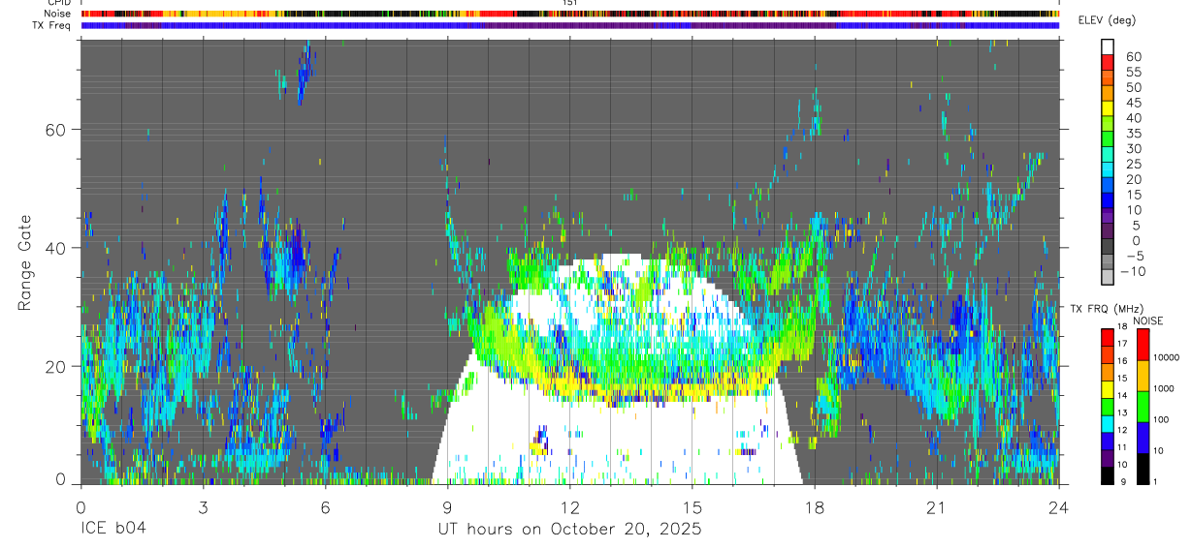
Task: Click the range gate tick label '60'
Action: pyautogui.click(x=57, y=129)
